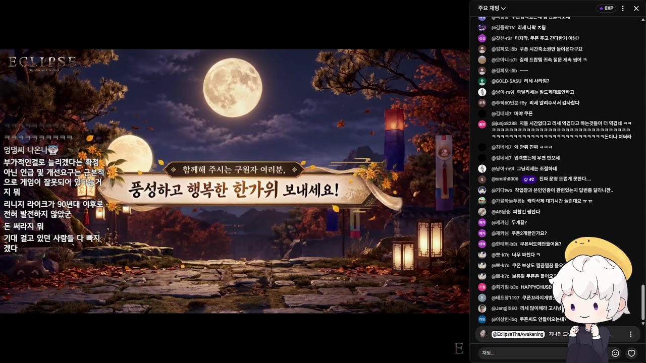This screenshot has width=646, height=363.
Task: Click the chat scroll-down arrow
Action: [643, 323]
